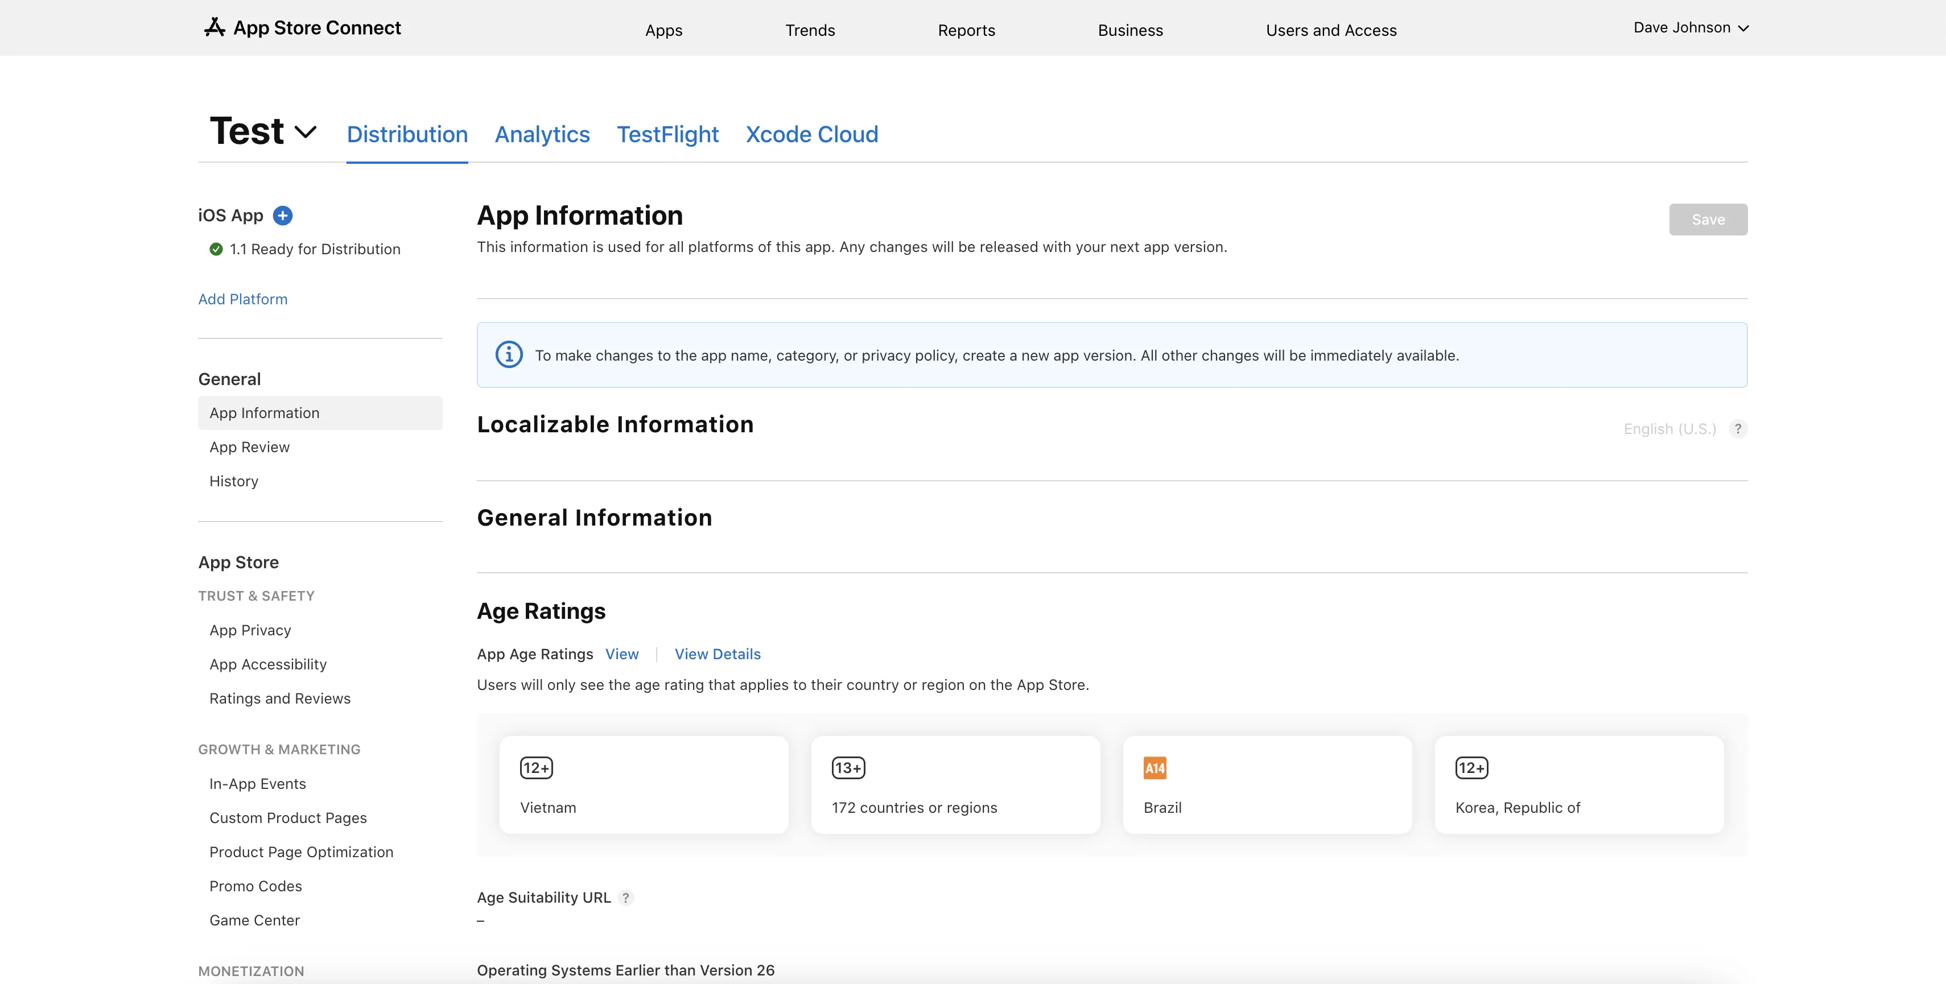Open Reports in the top navigation
Viewport: 1946px width, 984px height.
(x=966, y=30)
